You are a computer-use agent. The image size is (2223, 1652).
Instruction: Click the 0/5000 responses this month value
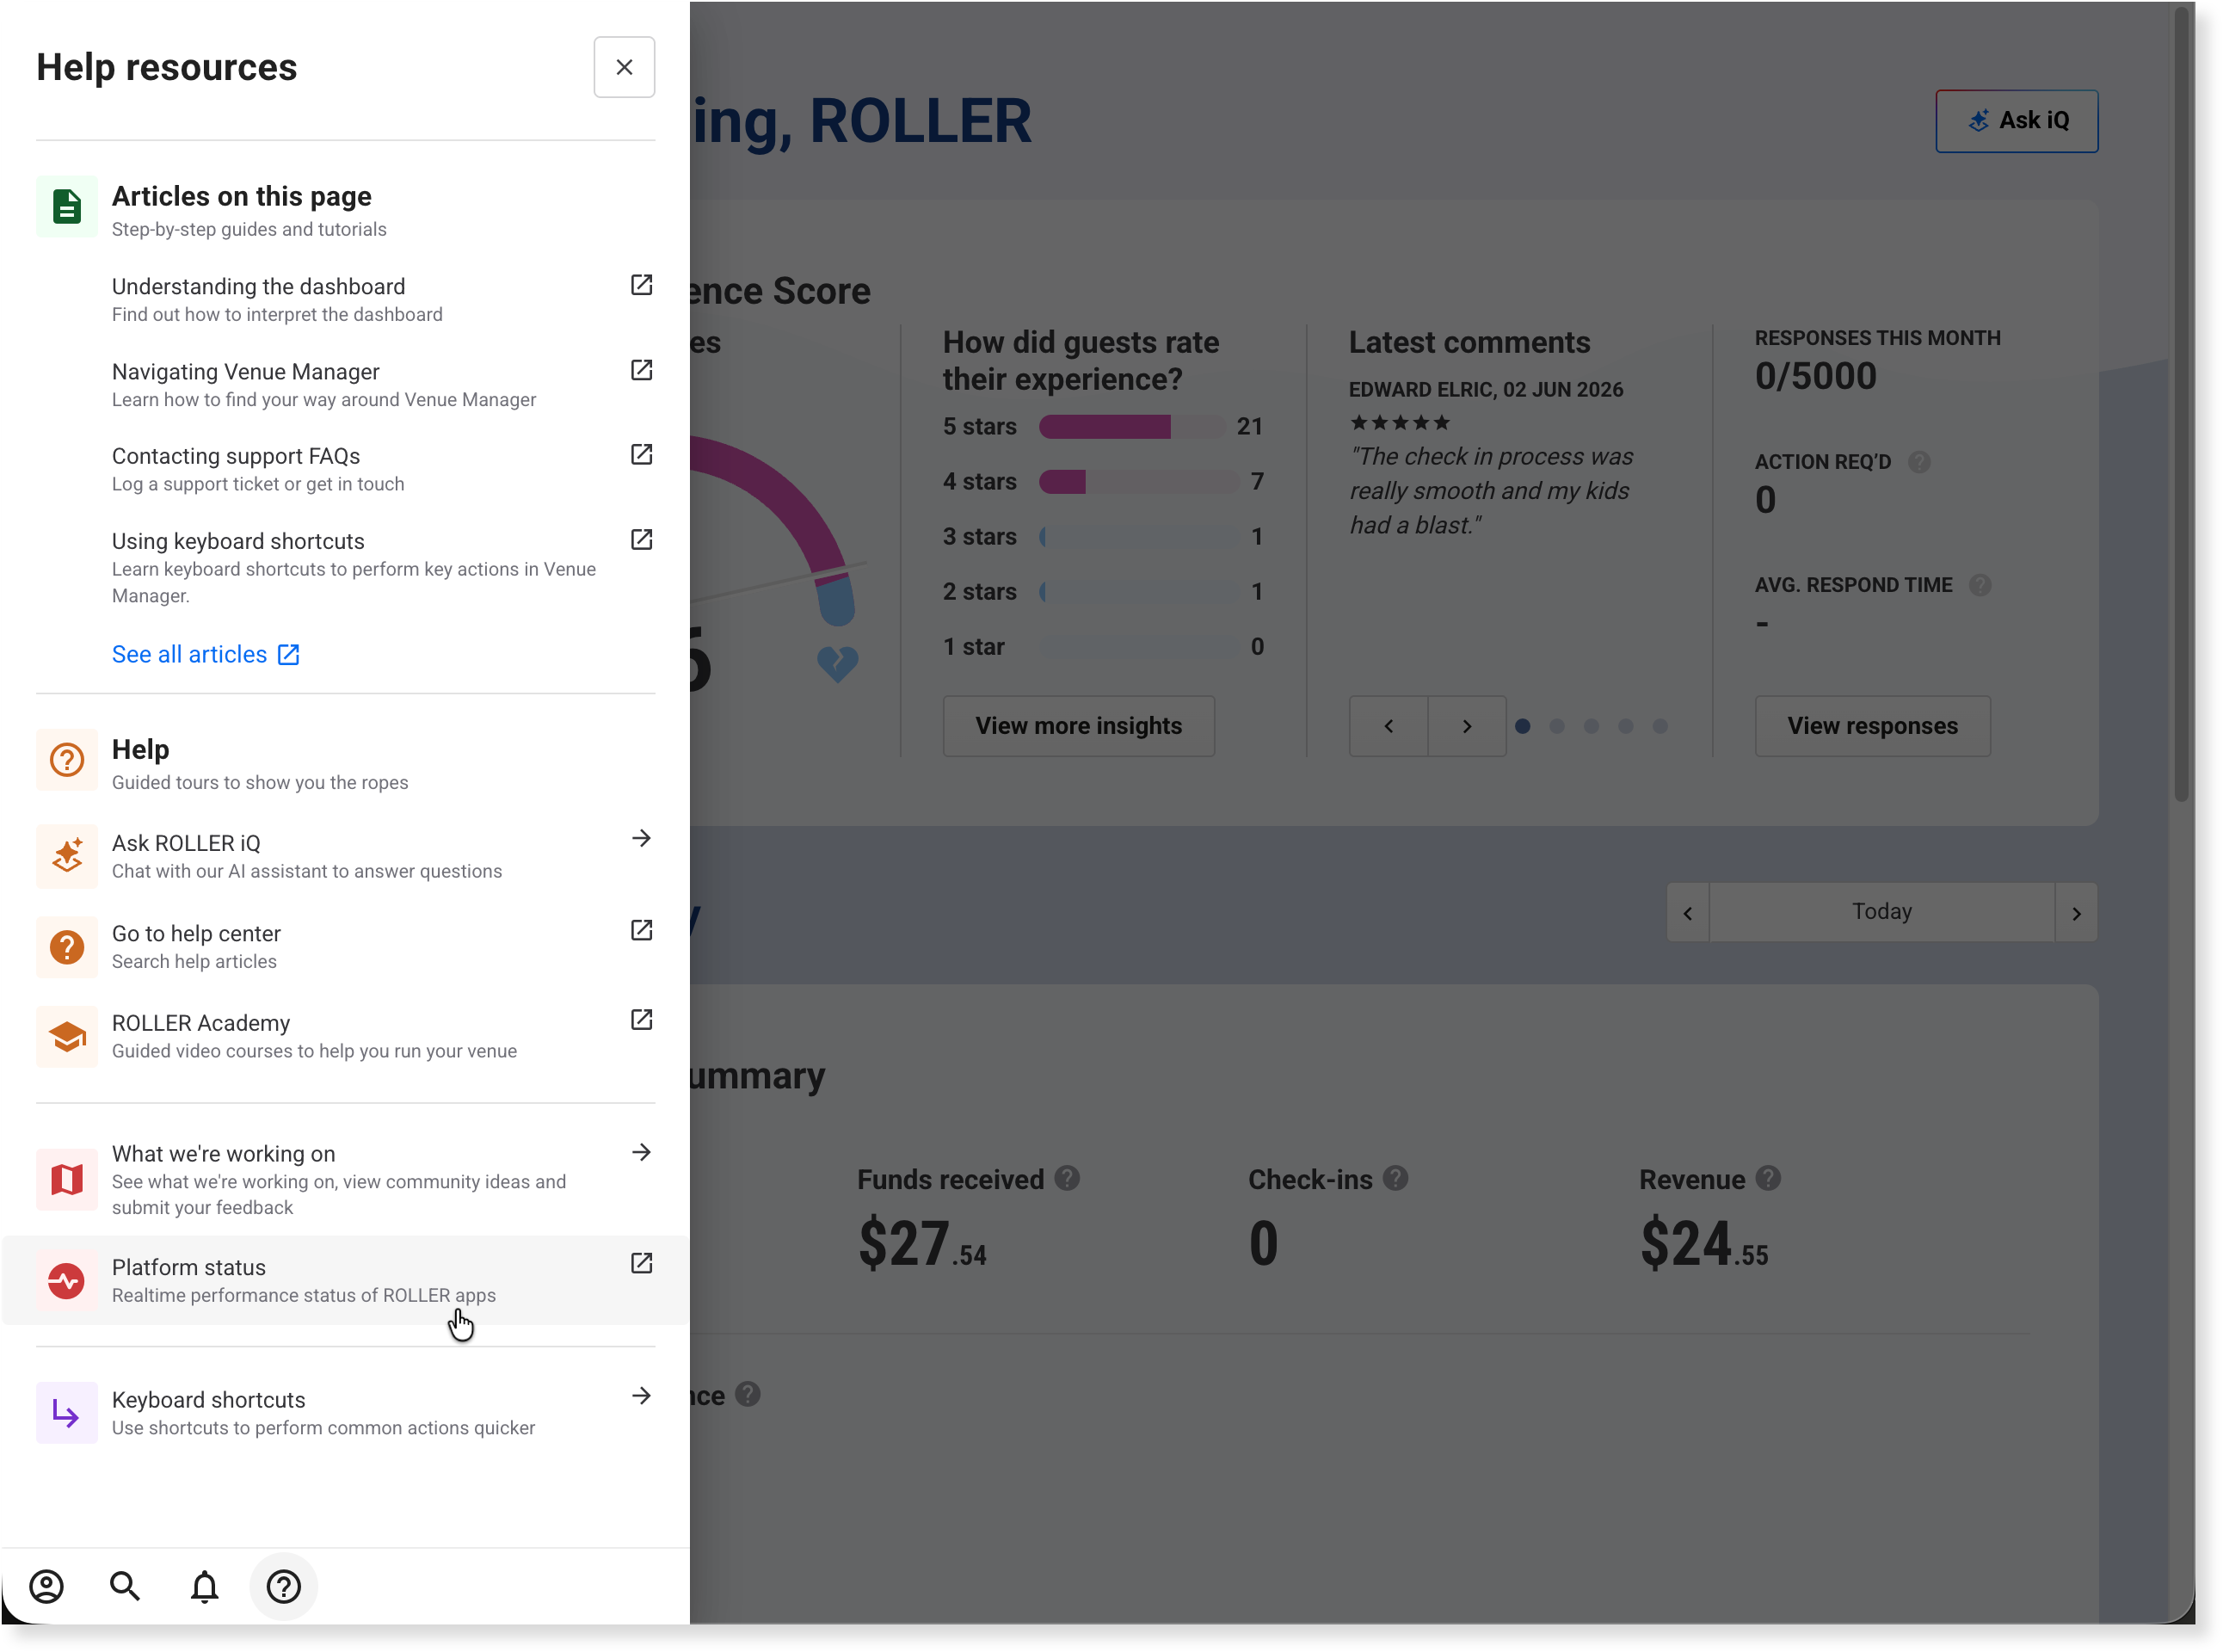pyautogui.click(x=1815, y=377)
